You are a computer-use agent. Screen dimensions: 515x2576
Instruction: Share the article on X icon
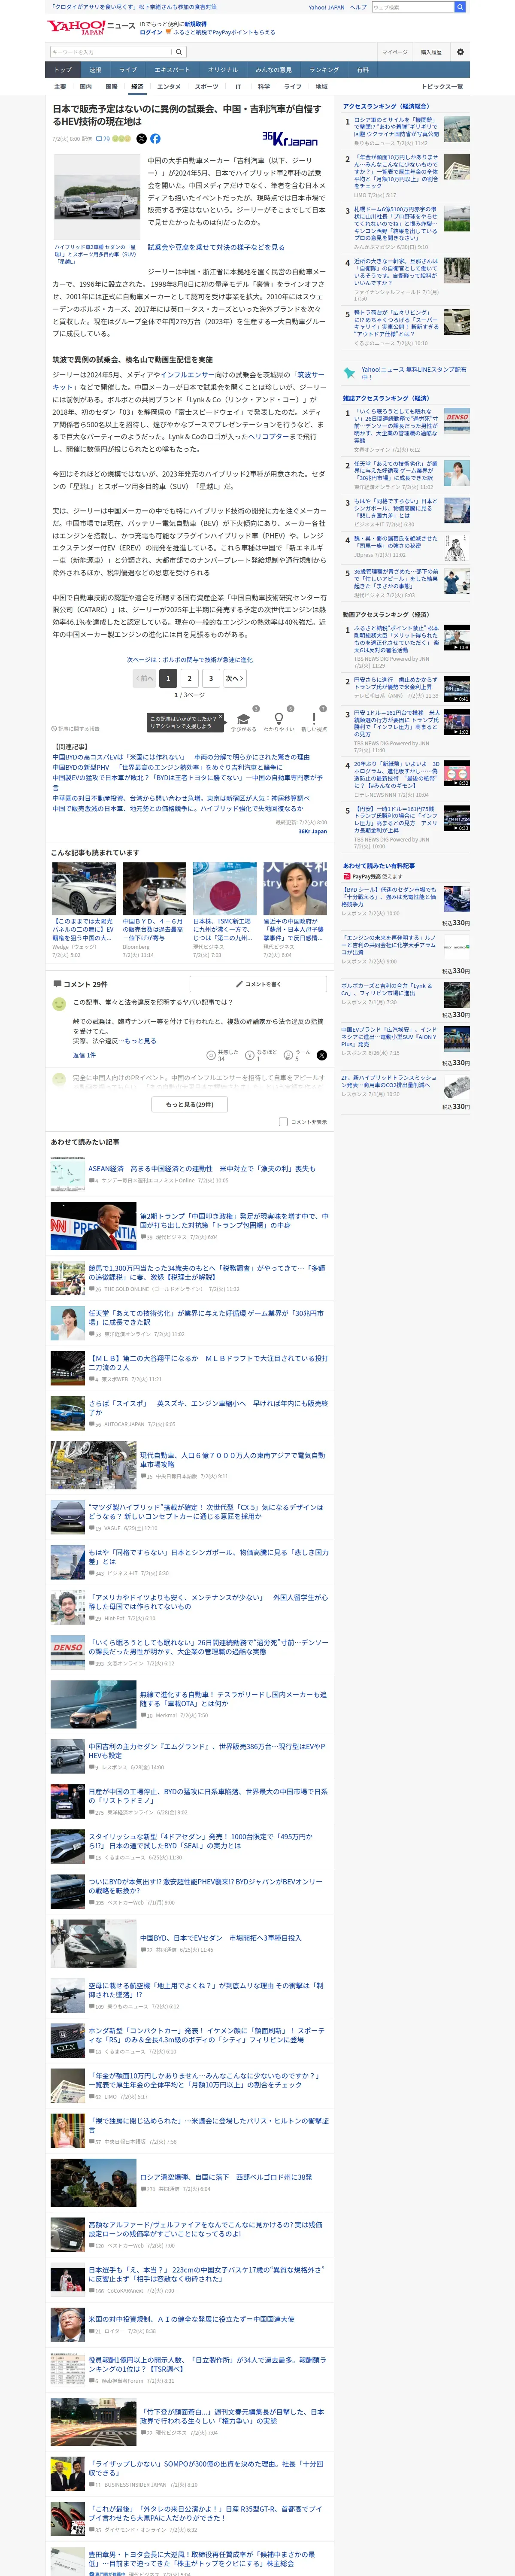(x=141, y=139)
